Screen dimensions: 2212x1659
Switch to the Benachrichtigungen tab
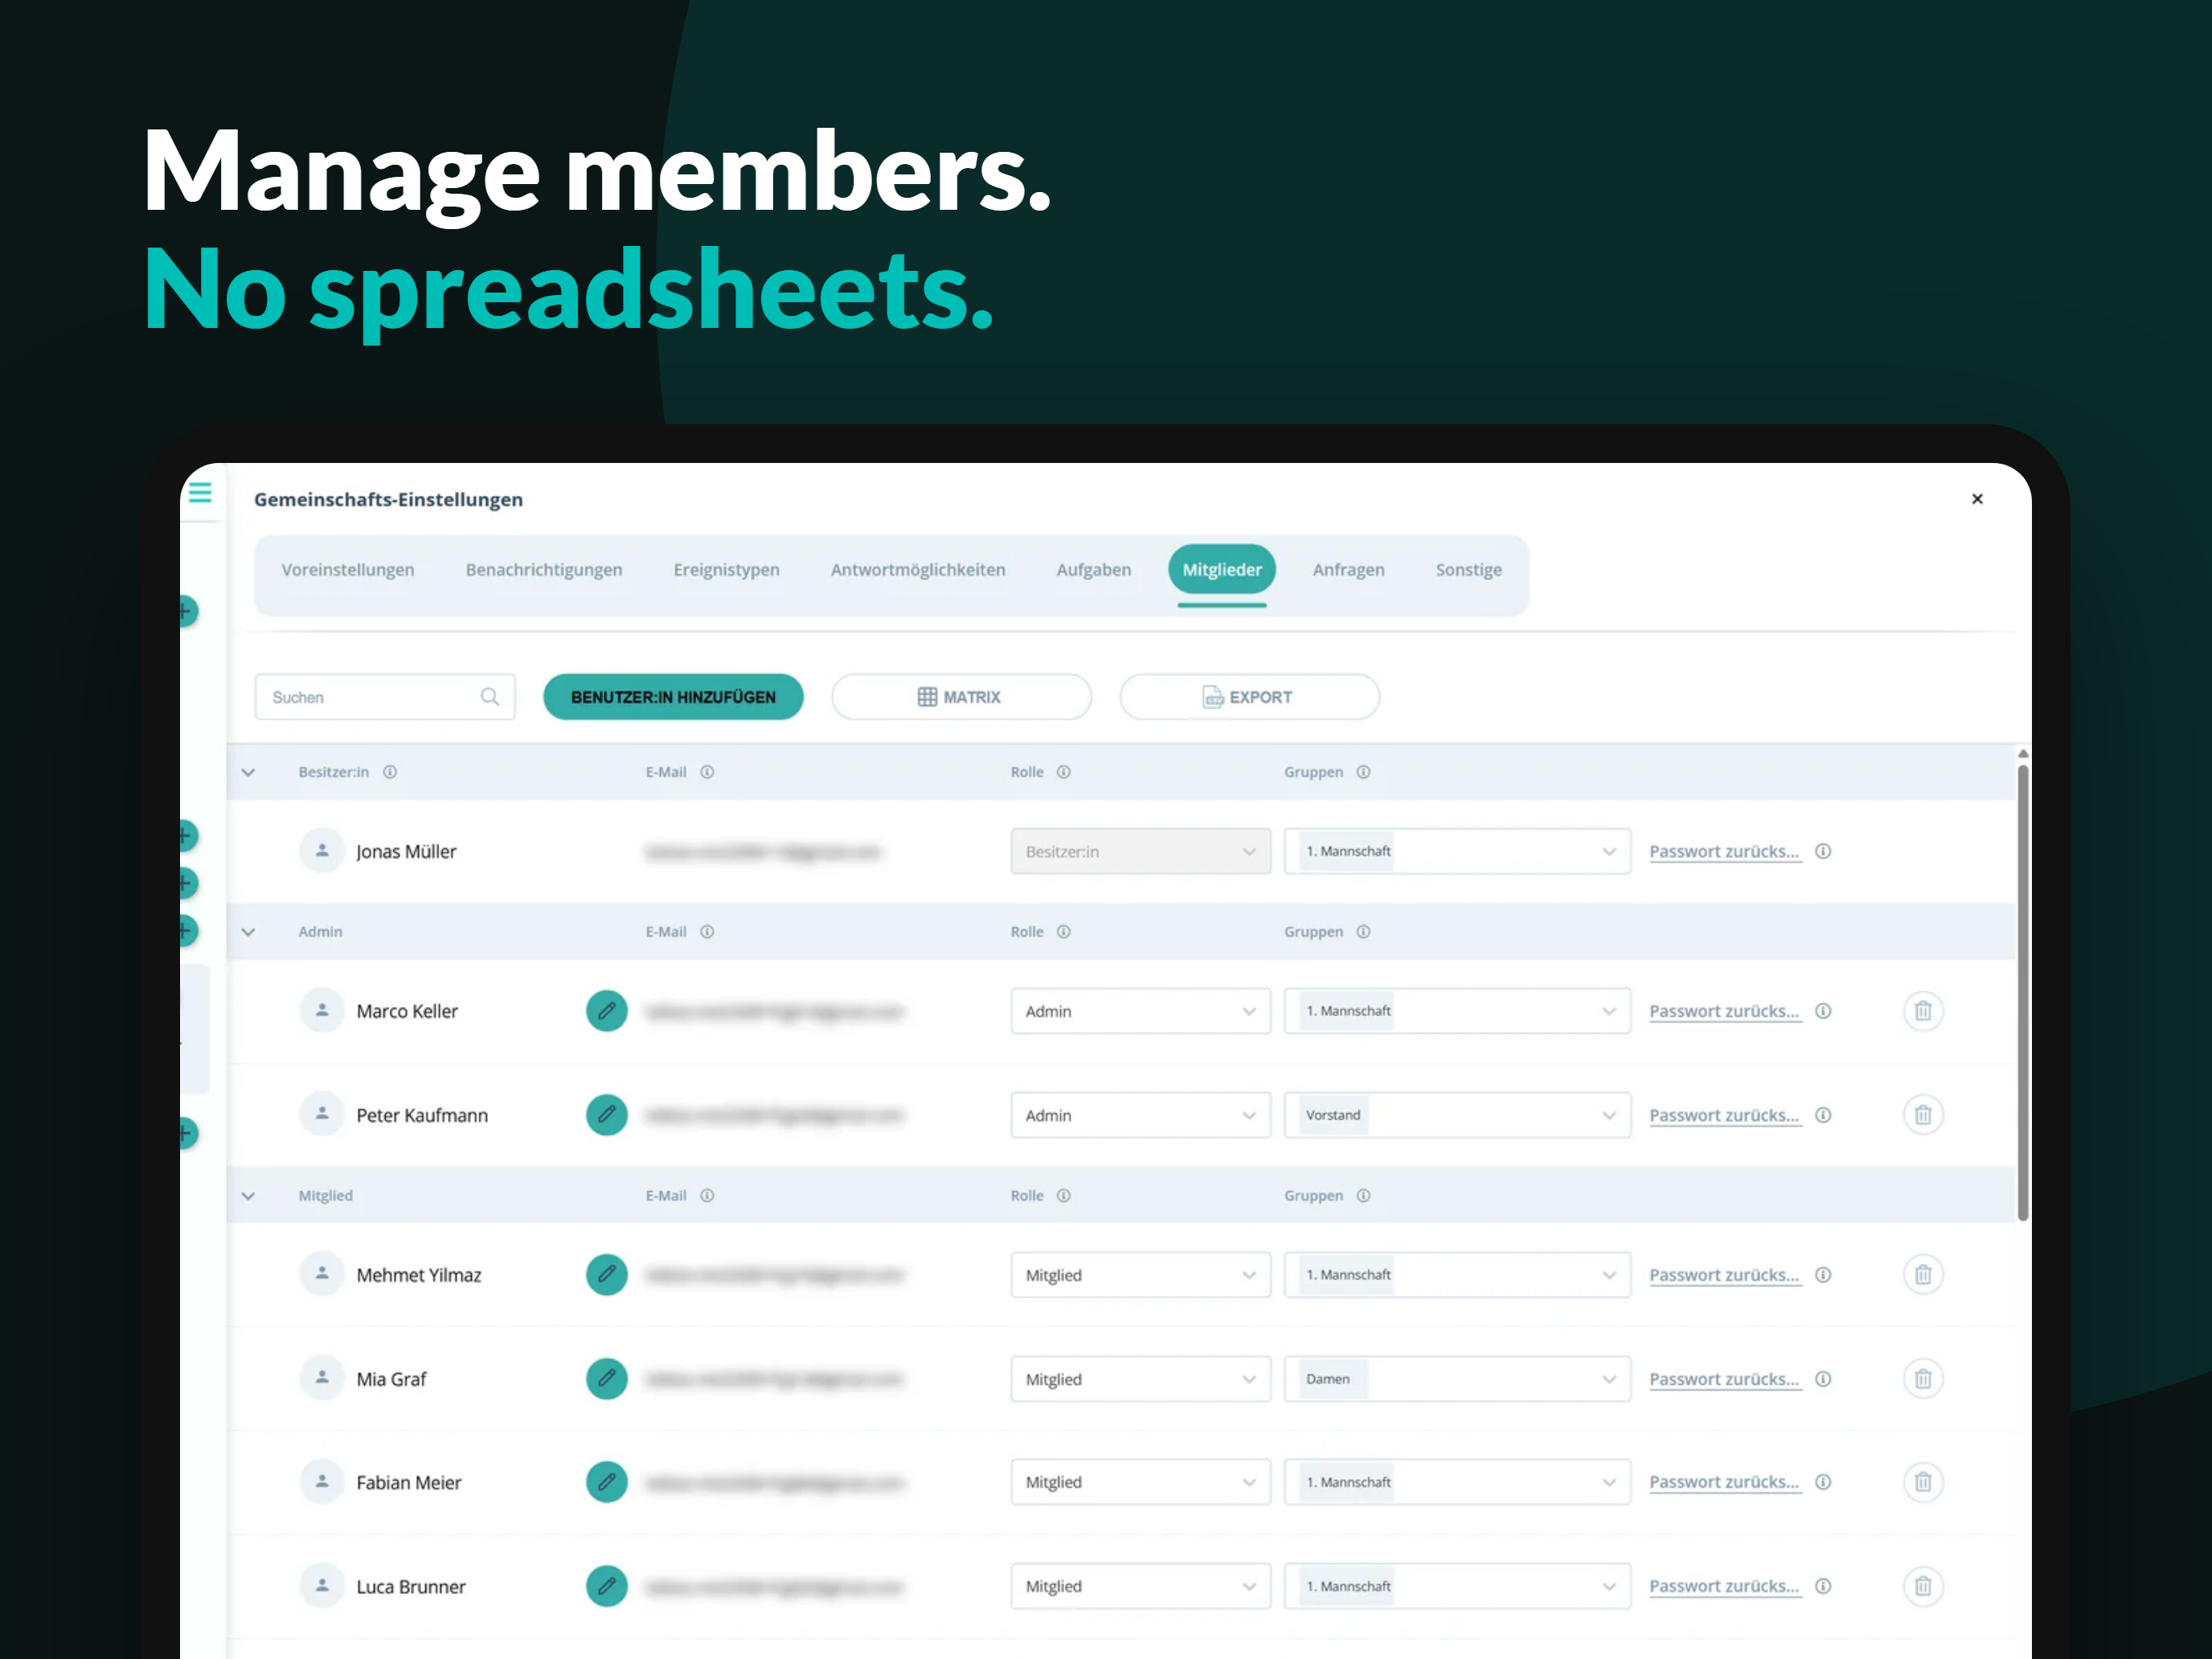click(x=544, y=570)
